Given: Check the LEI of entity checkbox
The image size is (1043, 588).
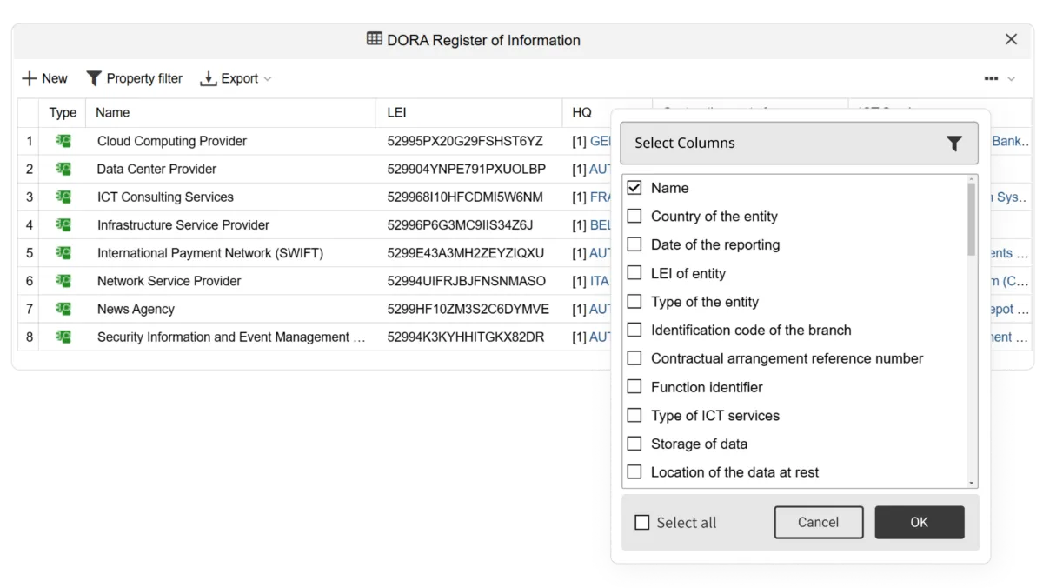Looking at the screenshot, I should [634, 273].
